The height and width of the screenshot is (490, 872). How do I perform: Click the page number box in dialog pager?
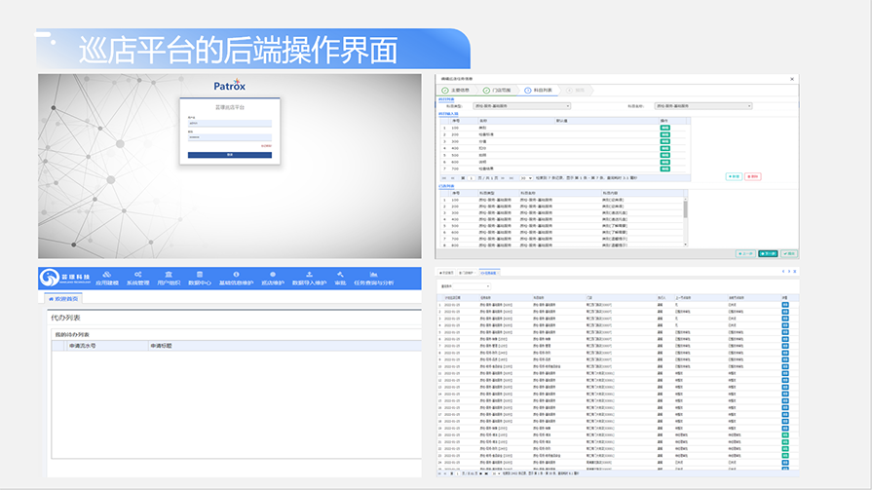472,178
